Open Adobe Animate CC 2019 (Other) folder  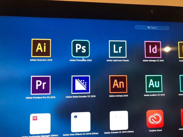tap(119, 121)
